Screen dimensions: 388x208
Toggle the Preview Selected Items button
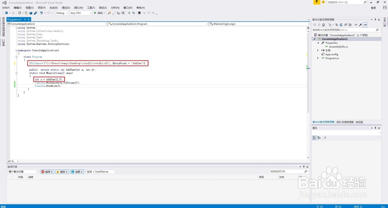pyautogui.click(x=365, y=25)
